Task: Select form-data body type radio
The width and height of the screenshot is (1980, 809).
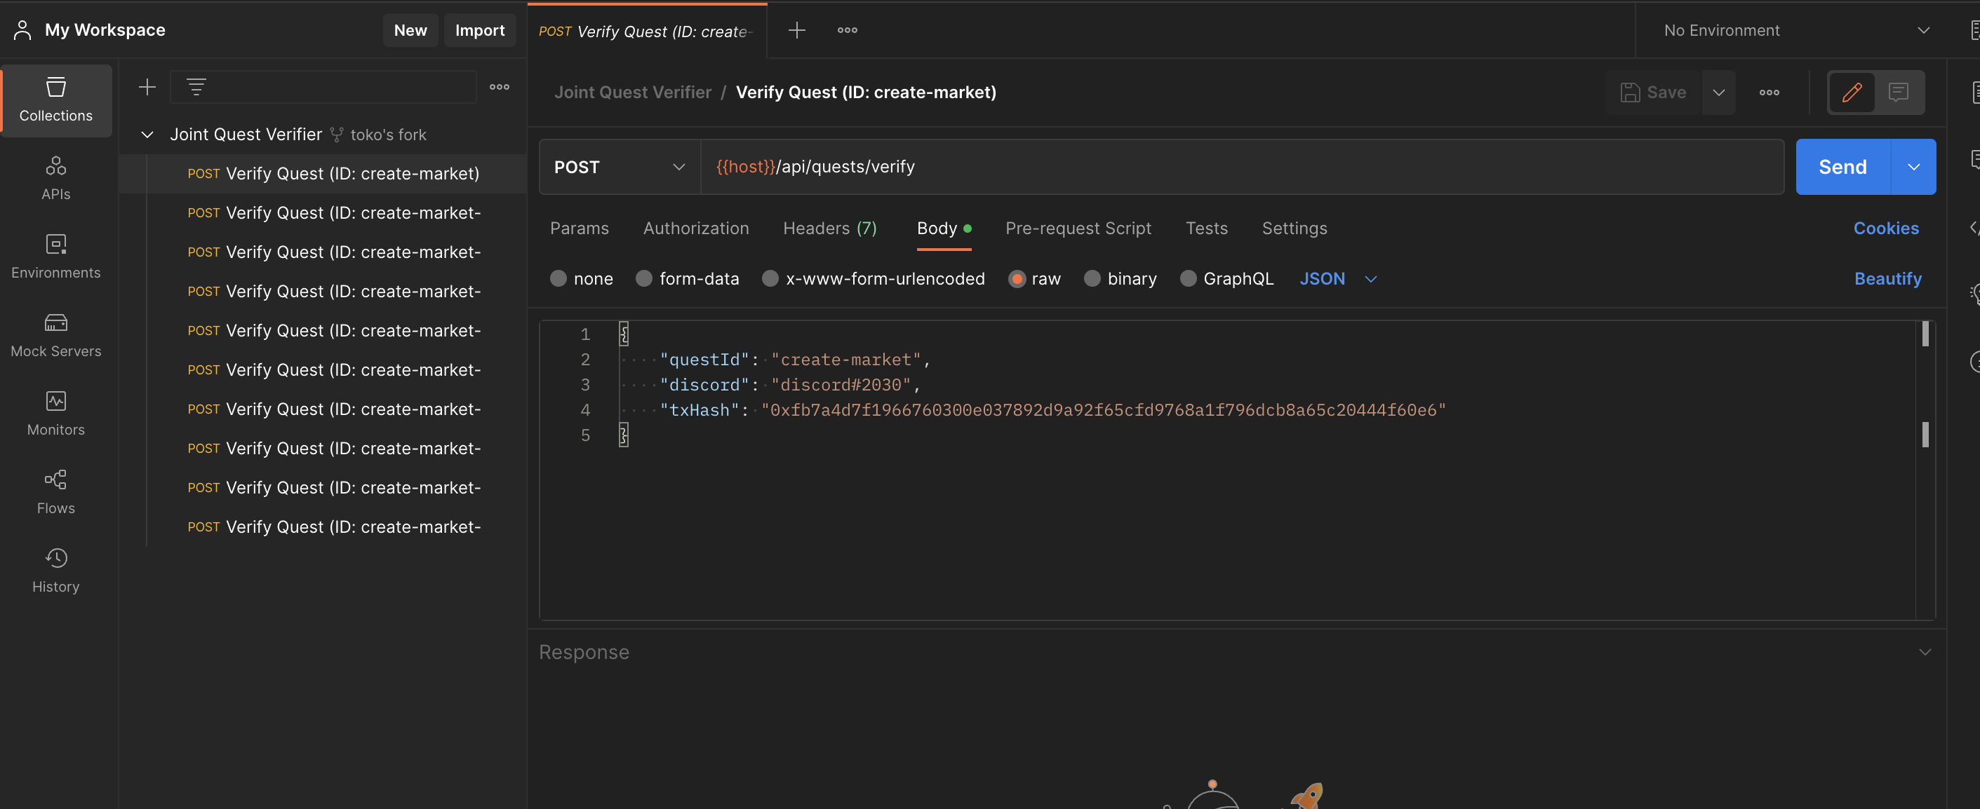Action: [643, 279]
